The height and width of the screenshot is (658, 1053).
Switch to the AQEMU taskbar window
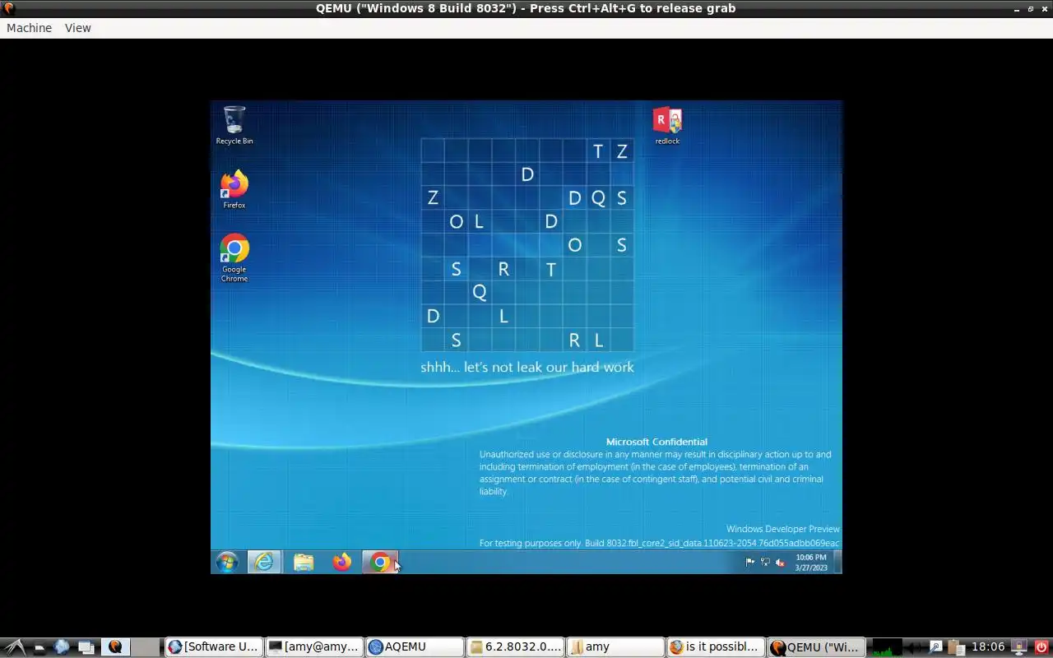415,647
